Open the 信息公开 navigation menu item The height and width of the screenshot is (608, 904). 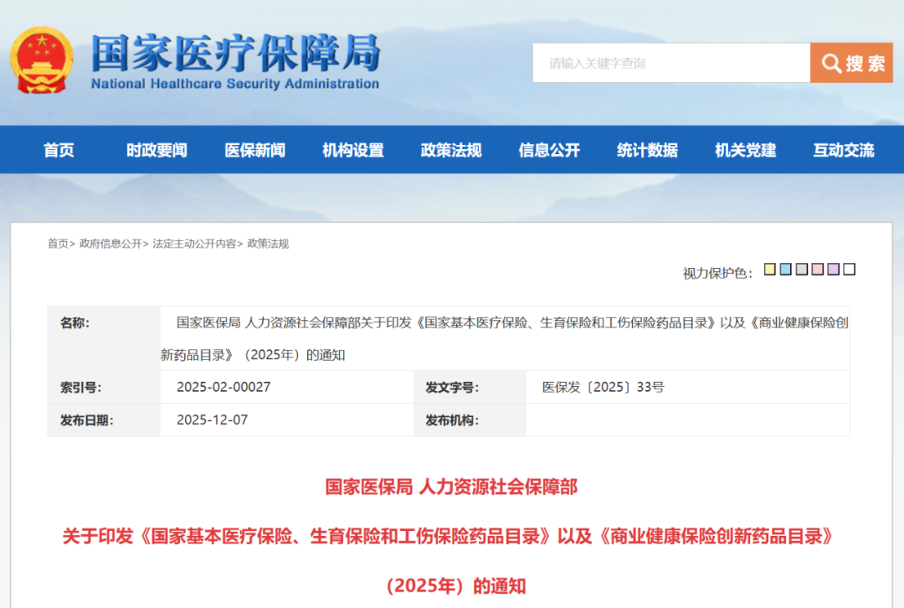tap(548, 150)
